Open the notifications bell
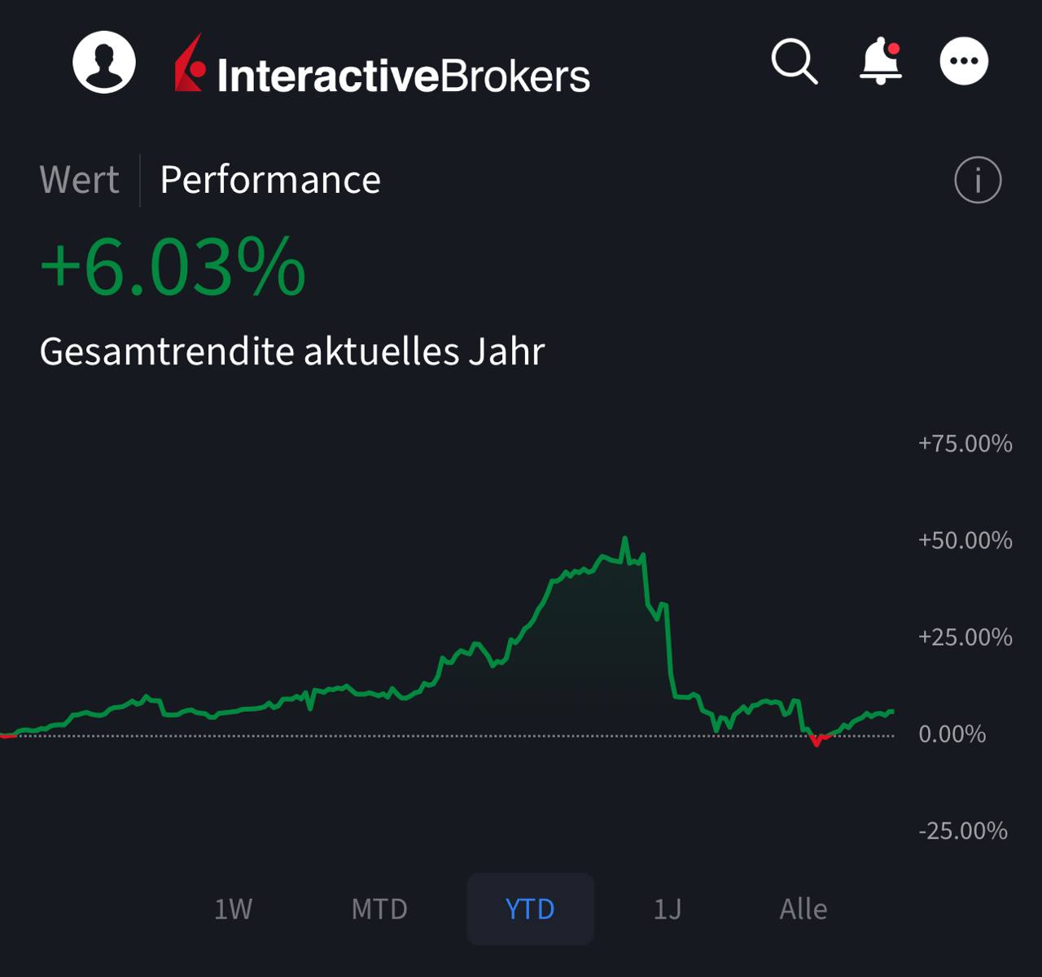The image size is (1042, 977). (x=881, y=61)
